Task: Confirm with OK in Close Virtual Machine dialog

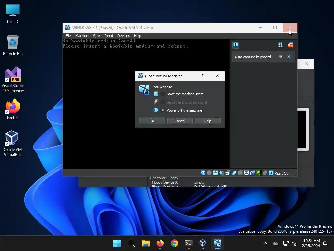Action: [x=152, y=121]
